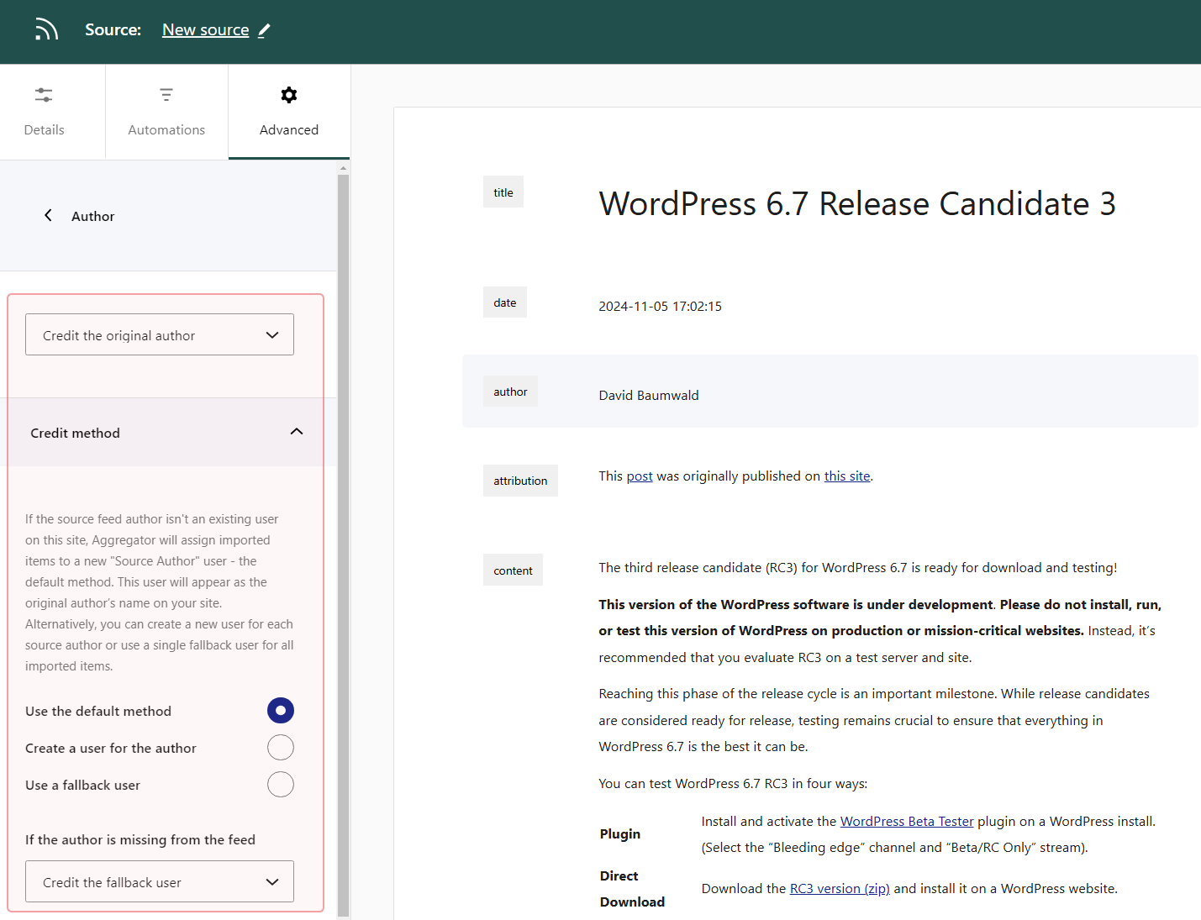
Task: Click the pencil icon to rename source
Action: point(264,30)
